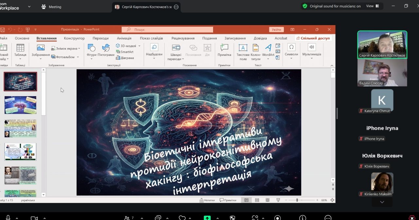
Task: Insert a Текстове поле text box
Action: [x=243, y=51]
